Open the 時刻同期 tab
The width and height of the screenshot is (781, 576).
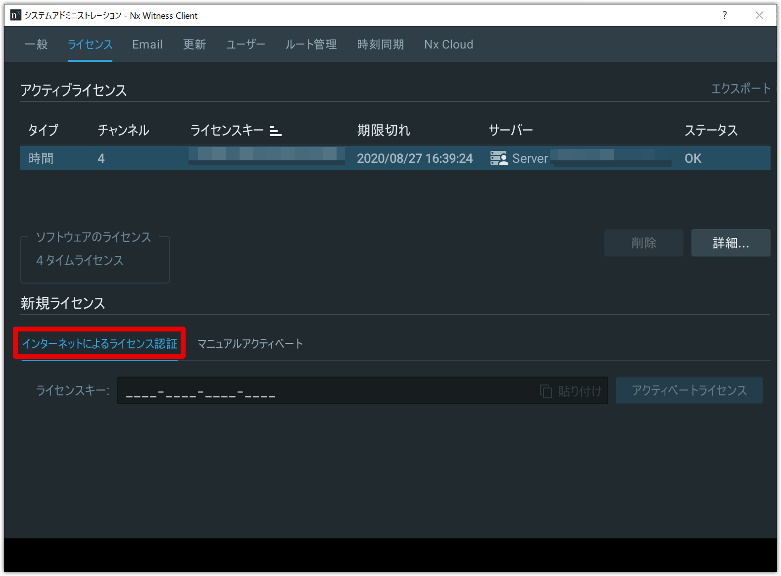tap(381, 45)
